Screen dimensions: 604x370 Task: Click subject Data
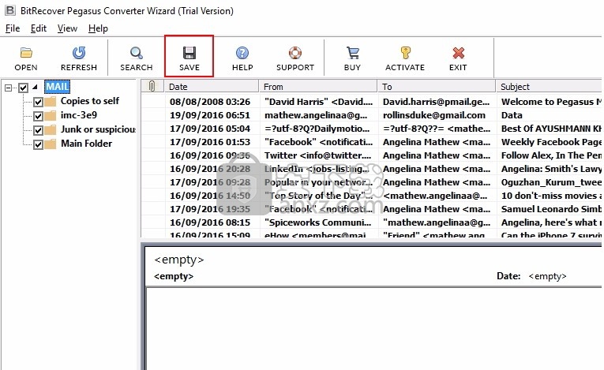[x=512, y=115]
